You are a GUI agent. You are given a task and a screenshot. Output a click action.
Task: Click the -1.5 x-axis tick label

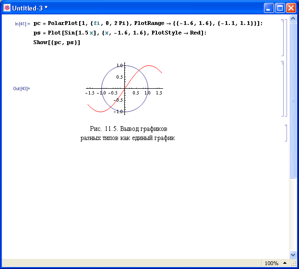pyautogui.click(x=90, y=93)
